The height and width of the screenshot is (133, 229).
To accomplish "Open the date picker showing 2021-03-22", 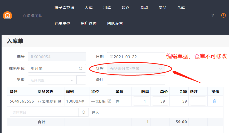I will coord(136,57).
